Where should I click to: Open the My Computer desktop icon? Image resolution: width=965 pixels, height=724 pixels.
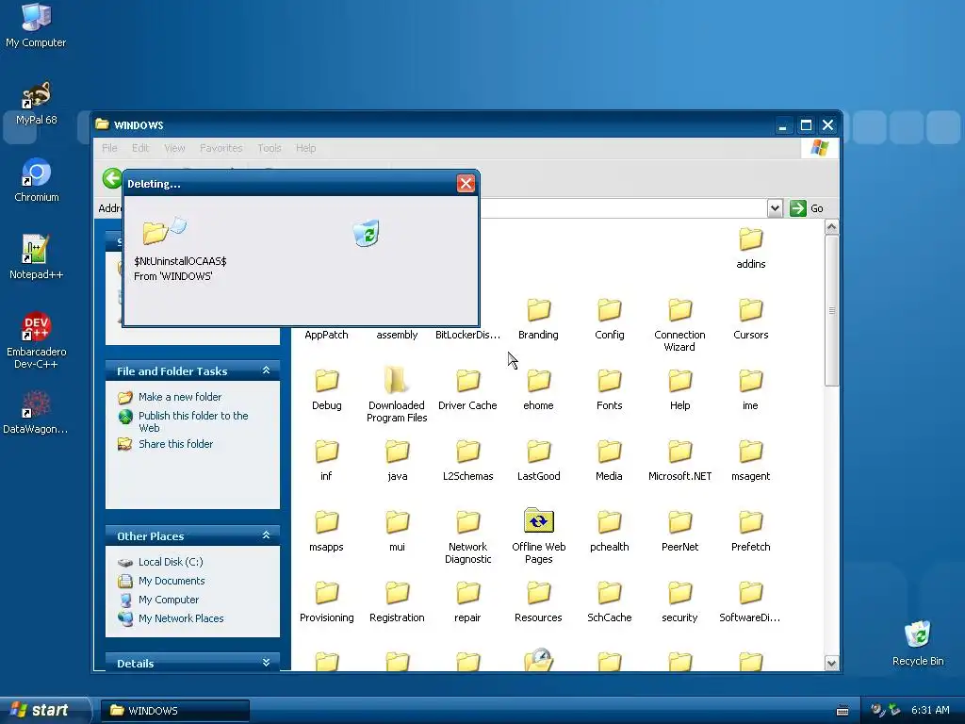(36, 25)
